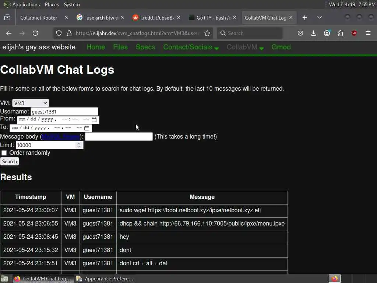Click the To datetime field
The height and width of the screenshot is (283, 377).
pos(51,128)
